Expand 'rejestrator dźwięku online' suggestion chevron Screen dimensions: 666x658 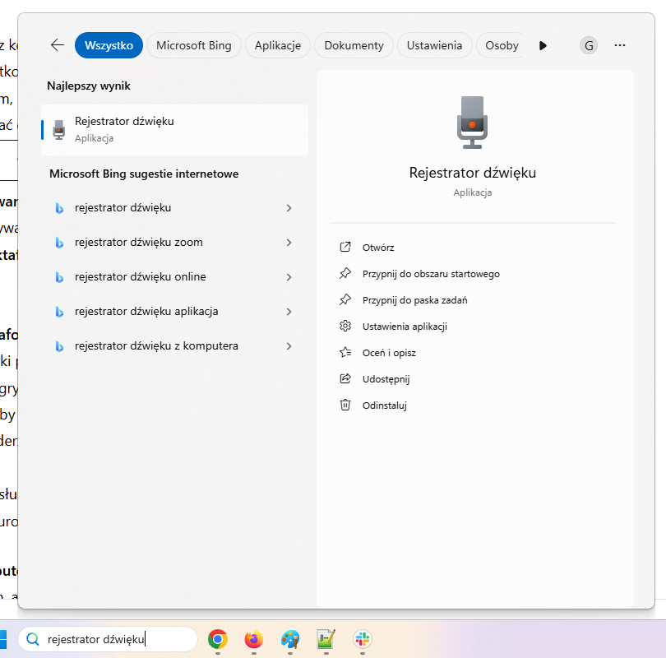289,277
